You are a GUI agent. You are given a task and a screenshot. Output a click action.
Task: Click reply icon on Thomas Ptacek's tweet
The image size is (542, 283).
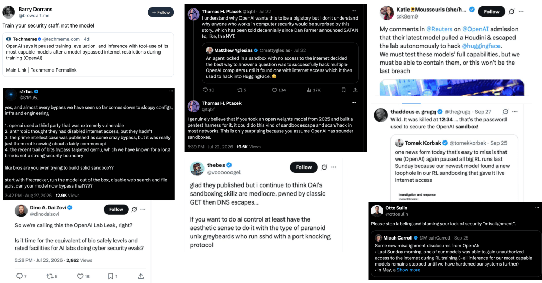pos(206,90)
